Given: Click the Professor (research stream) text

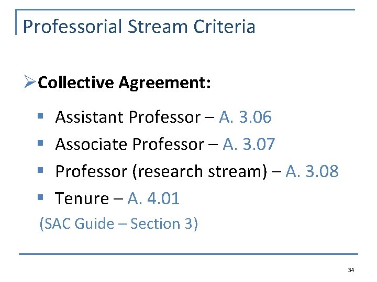Looking at the screenshot, I should point(161,172).
